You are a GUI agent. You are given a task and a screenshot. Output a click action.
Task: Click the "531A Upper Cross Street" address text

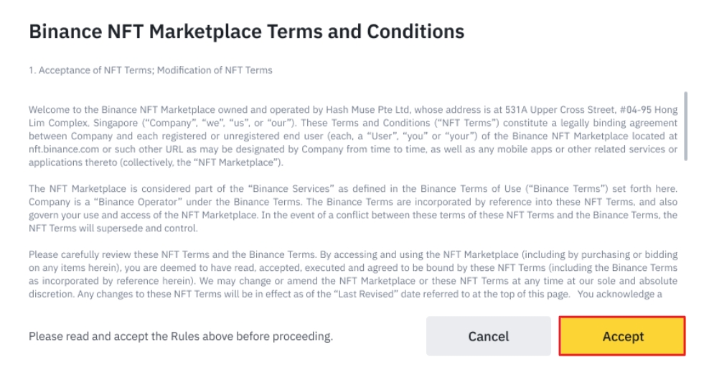tap(514, 109)
